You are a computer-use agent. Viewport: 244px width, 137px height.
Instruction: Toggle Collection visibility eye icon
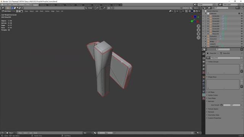coord(242,14)
